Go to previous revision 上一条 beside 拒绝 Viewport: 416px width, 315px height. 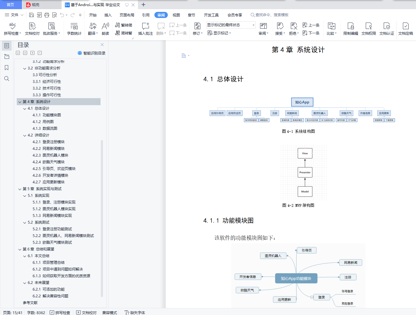(x=311, y=25)
